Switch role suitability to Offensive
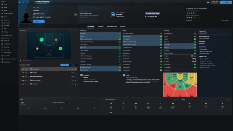 tap(65, 65)
